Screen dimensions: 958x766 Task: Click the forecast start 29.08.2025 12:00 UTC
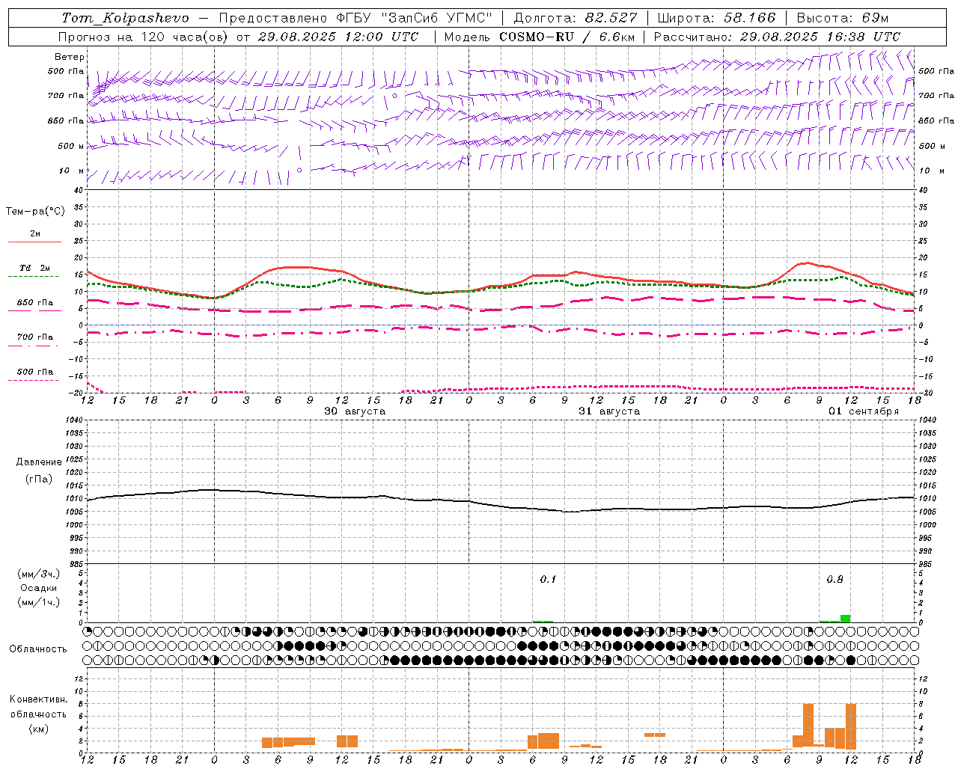click(x=338, y=37)
